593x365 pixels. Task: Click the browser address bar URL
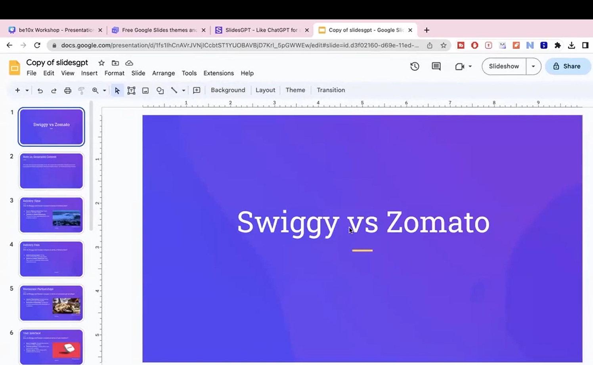coord(240,45)
